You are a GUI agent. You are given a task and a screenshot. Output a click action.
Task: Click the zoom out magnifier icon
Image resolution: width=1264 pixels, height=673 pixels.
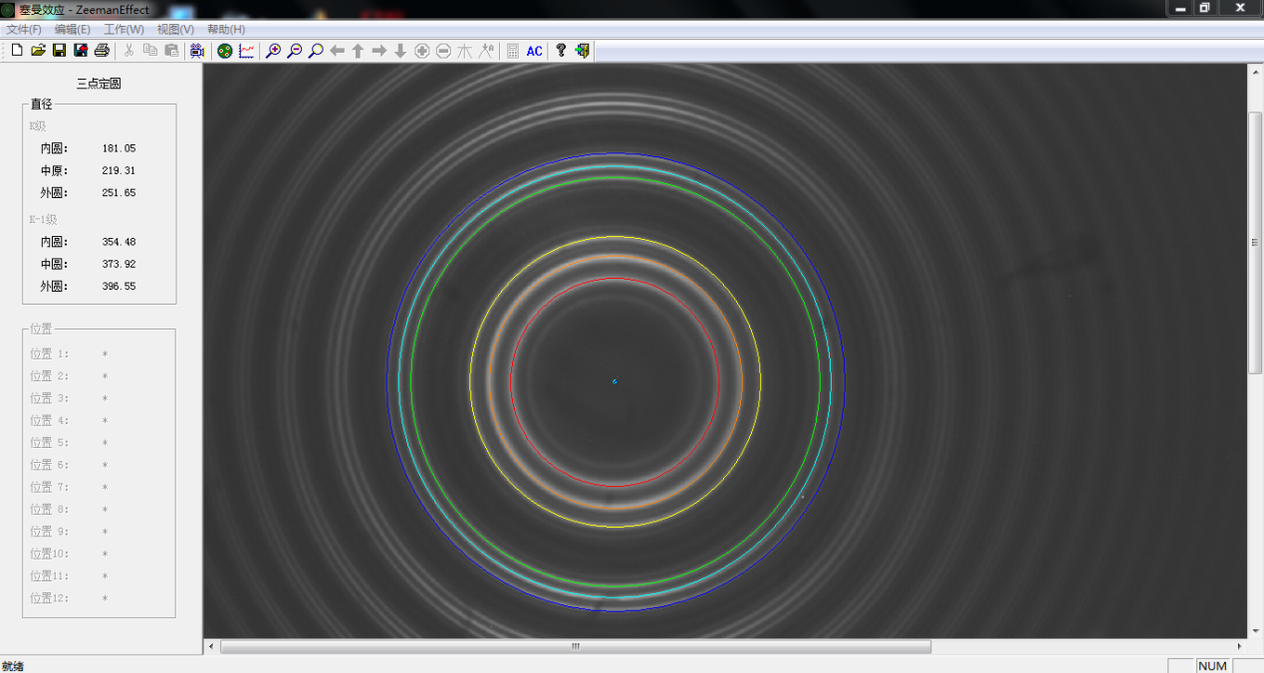[x=295, y=51]
